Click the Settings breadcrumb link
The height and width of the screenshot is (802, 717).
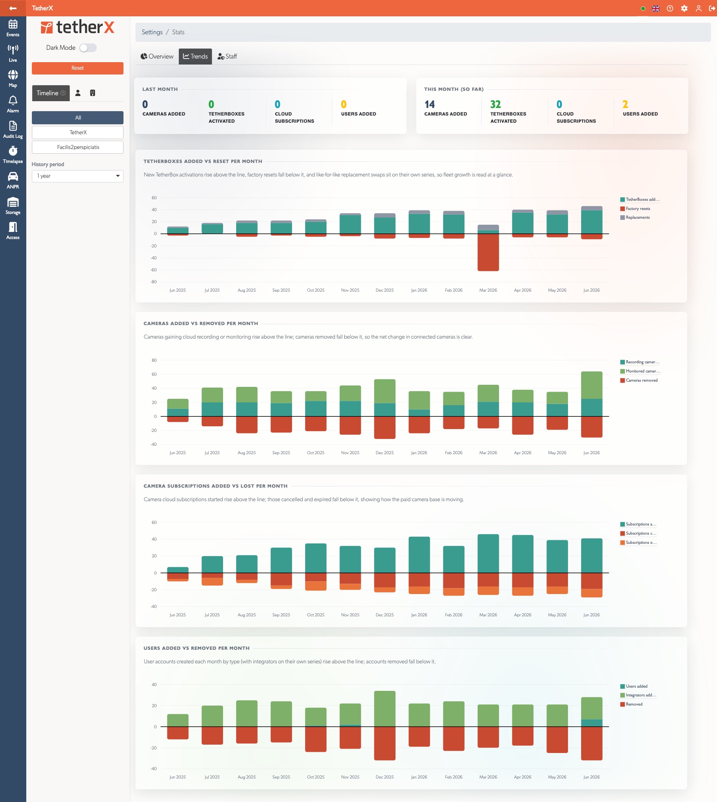(x=152, y=32)
